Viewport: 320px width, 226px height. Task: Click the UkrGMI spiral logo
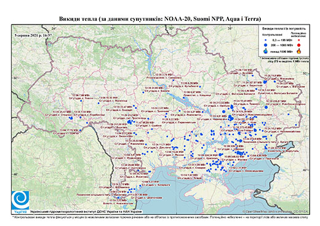click(x=20, y=201)
